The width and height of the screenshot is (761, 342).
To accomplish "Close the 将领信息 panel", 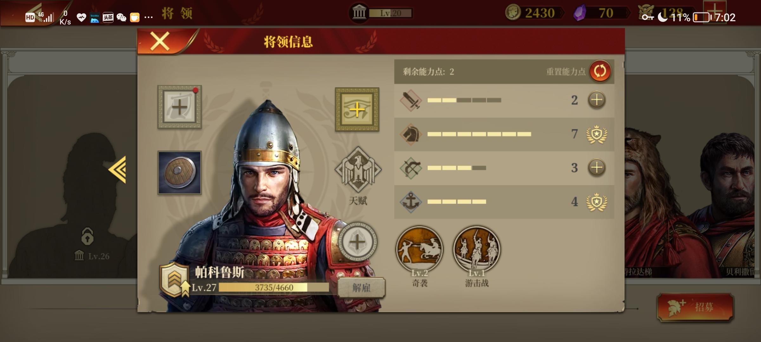I will [160, 41].
